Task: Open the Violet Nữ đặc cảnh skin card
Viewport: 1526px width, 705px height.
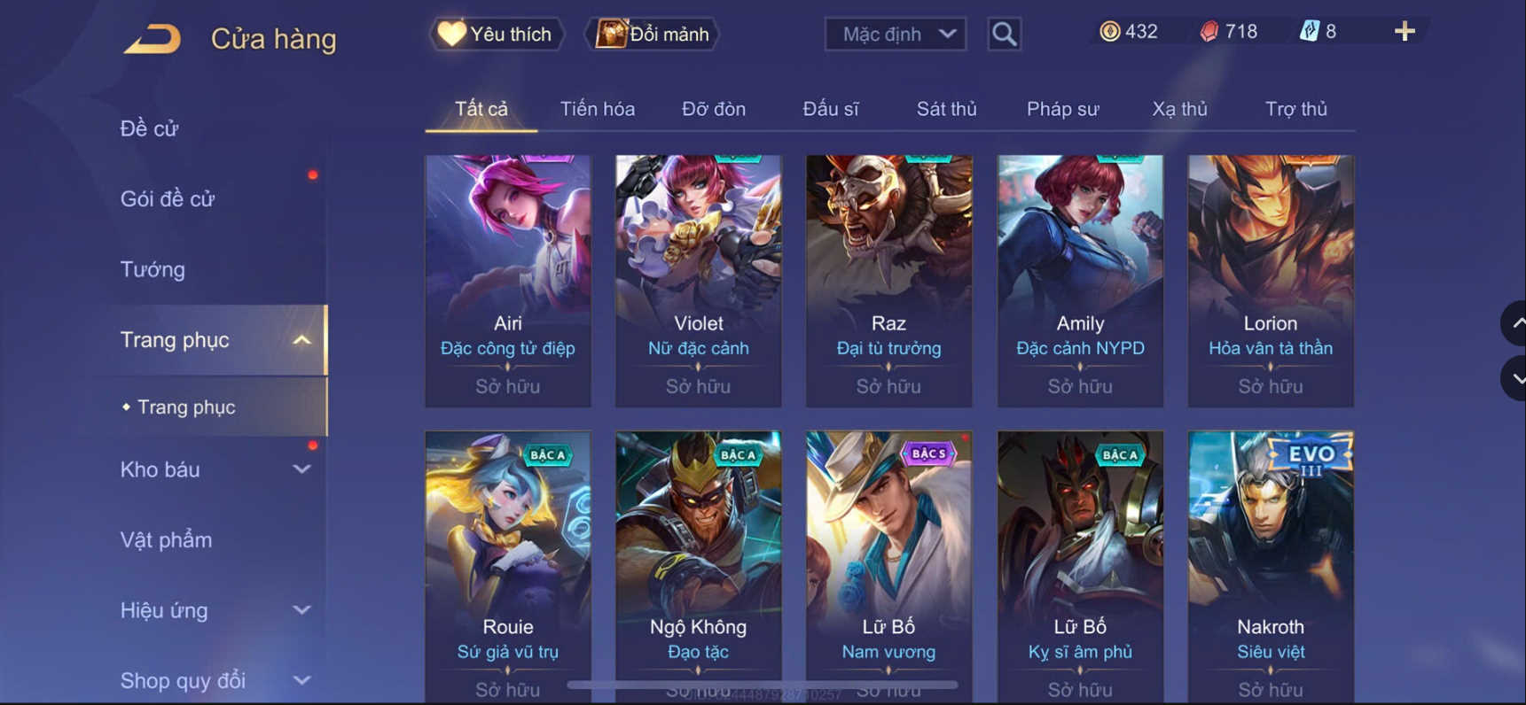Action: point(699,281)
